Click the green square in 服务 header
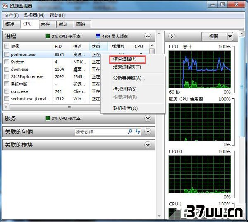This screenshot has width=248, height=222. pos(48,118)
